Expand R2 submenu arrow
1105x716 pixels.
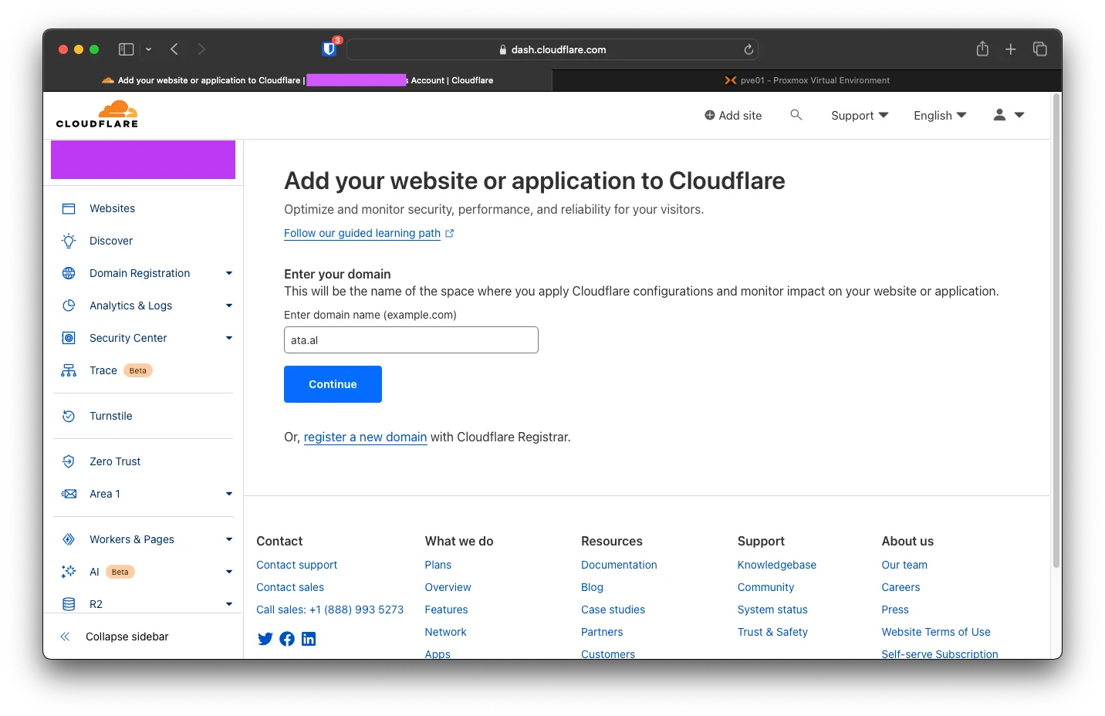tap(229, 604)
